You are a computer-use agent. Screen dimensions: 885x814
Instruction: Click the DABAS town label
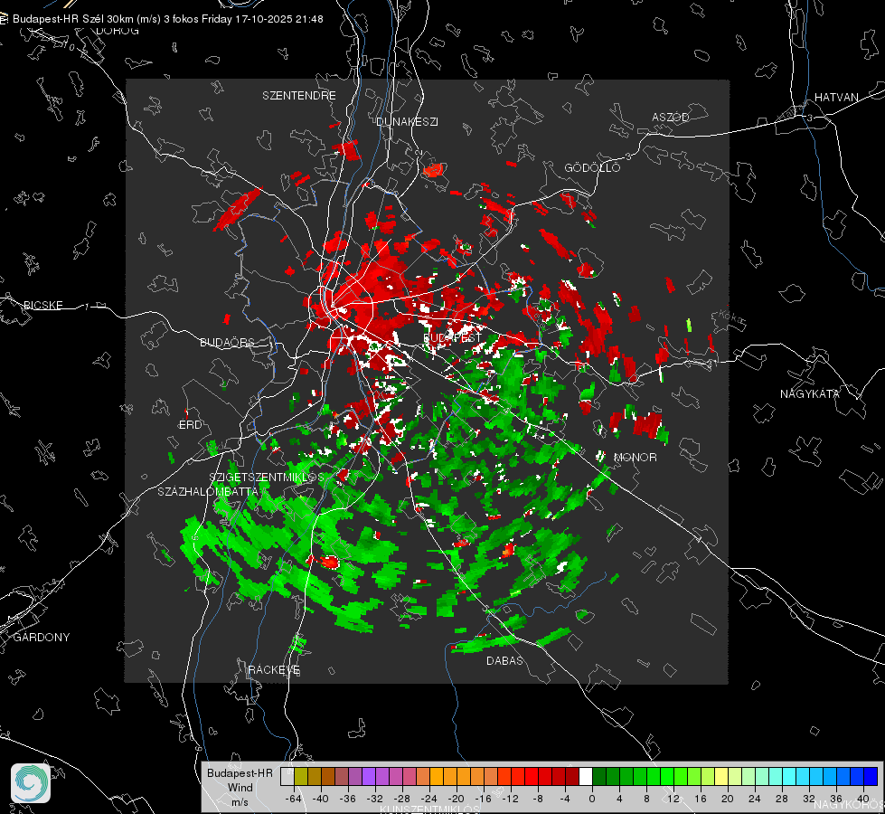[x=504, y=660]
